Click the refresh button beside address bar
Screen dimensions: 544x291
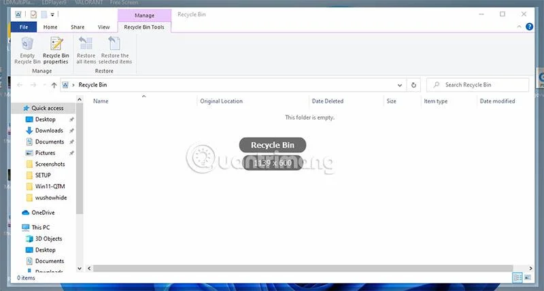pyautogui.click(x=413, y=85)
